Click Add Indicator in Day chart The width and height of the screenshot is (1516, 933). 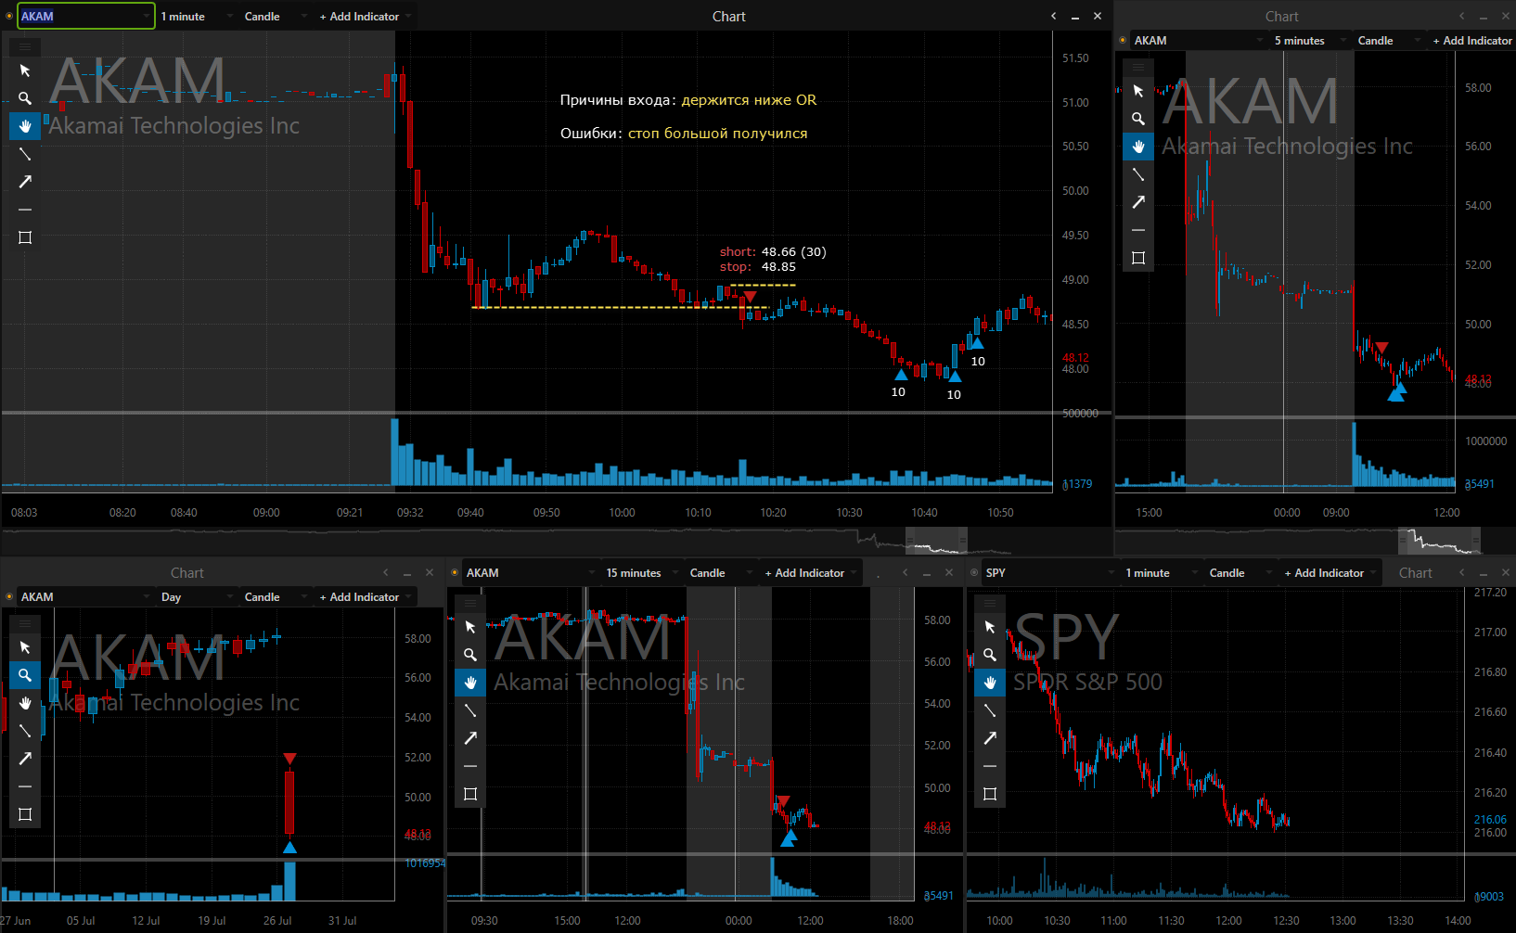pos(365,596)
